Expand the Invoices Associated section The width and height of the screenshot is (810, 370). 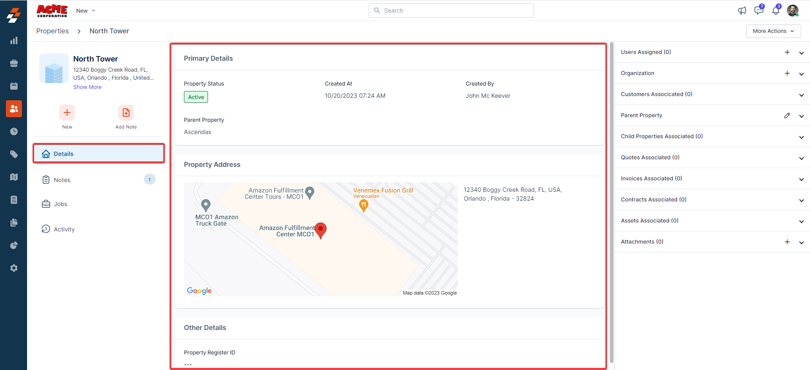tap(801, 179)
